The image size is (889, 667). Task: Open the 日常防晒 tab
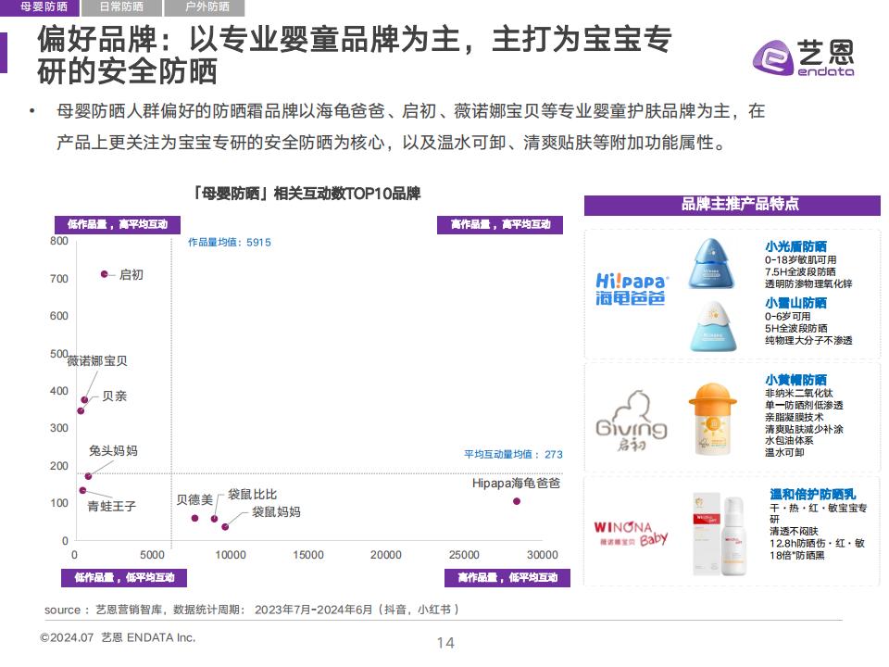[121, 7]
